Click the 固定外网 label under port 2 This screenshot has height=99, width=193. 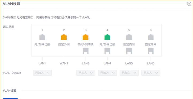click(64, 44)
